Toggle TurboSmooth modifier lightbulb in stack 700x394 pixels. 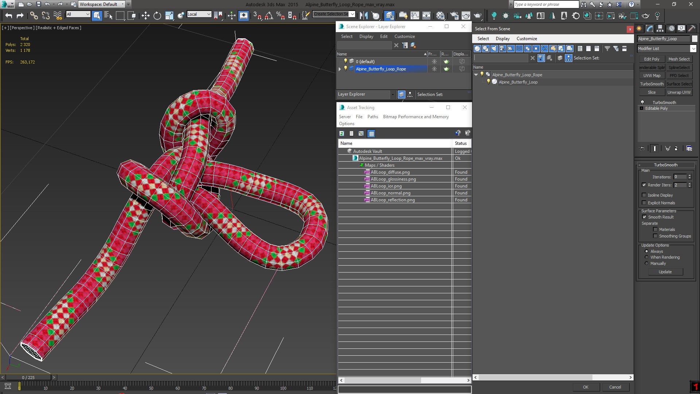click(642, 103)
